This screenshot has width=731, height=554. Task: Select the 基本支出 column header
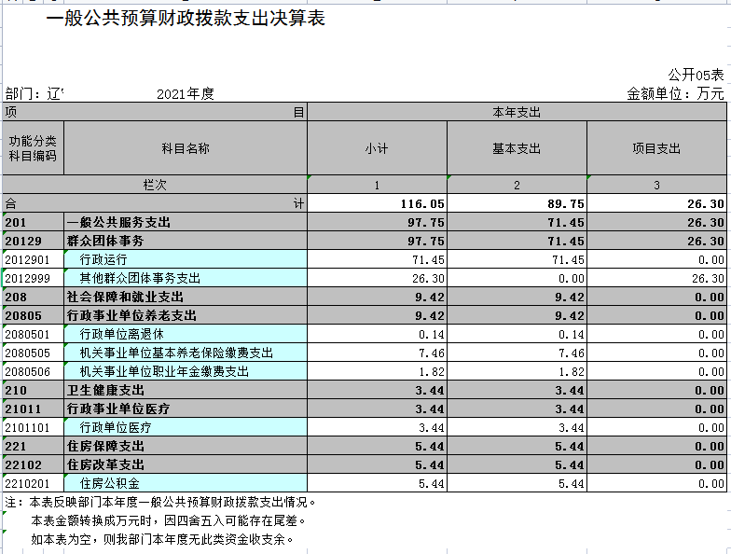pyautogui.click(x=517, y=148)
